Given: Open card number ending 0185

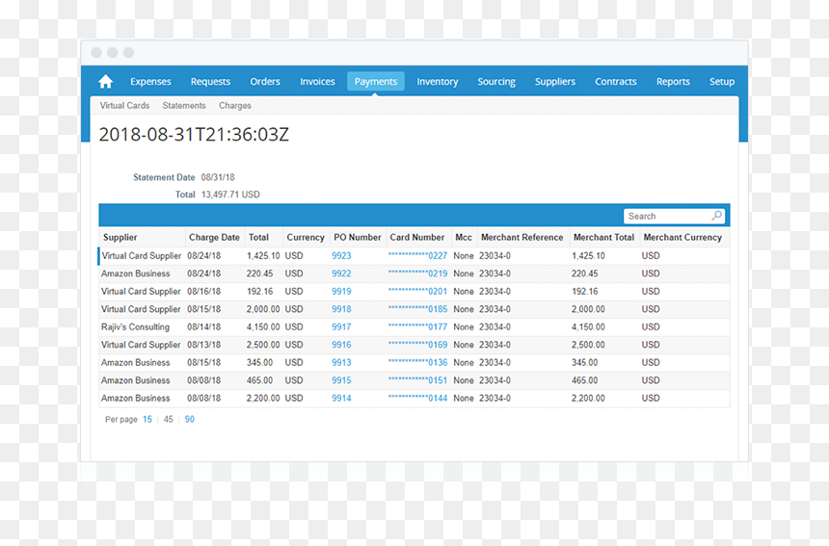Looking at the screenshot, I should 417,309.
